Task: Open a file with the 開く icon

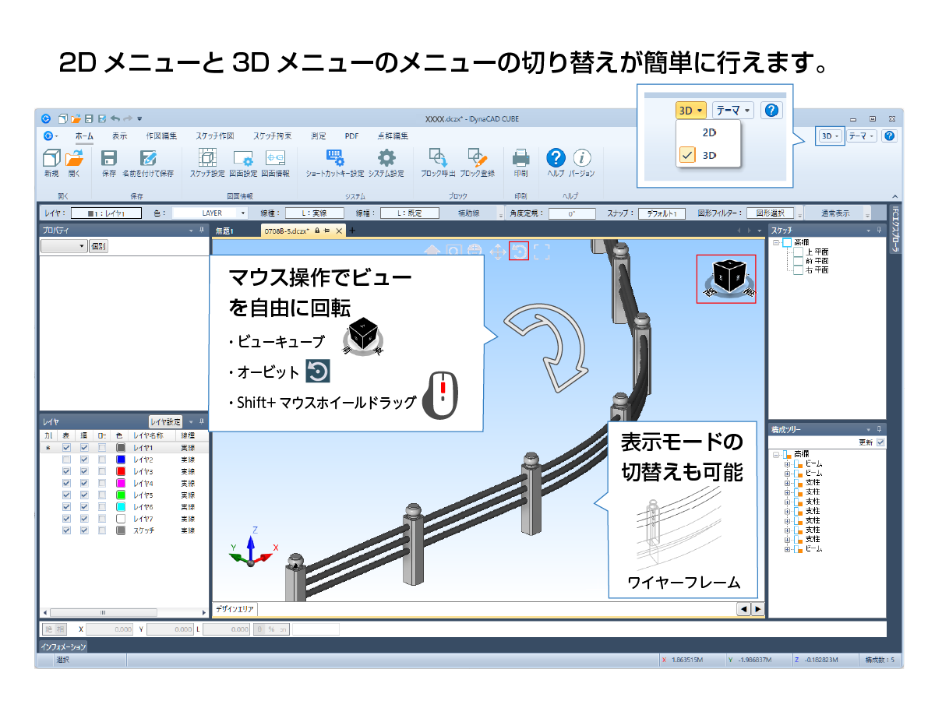Action: tap(74, 158)
